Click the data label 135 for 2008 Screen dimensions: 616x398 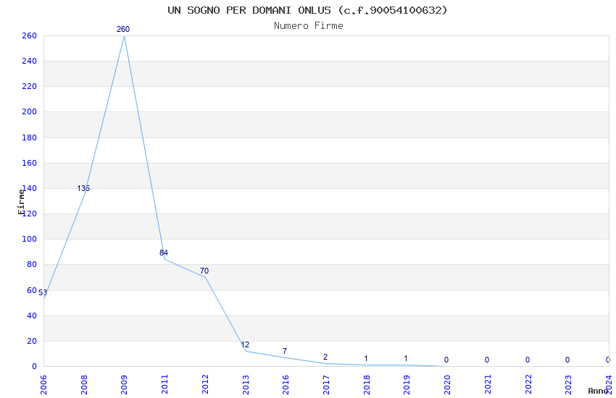click(x=83, y=188)
